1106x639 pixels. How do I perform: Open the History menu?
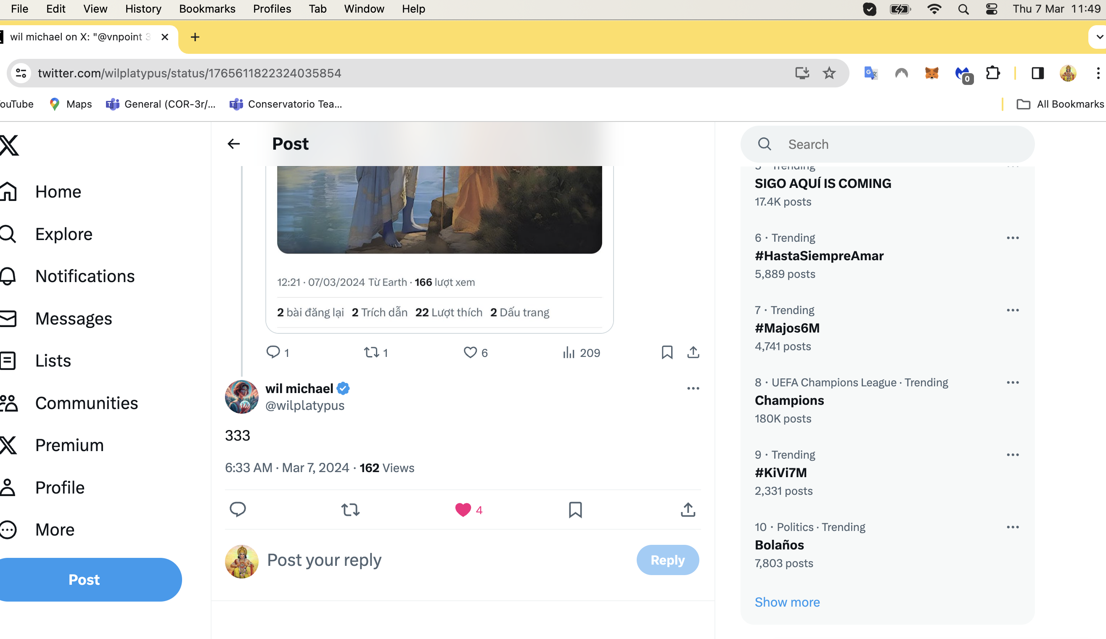[143, 9]
